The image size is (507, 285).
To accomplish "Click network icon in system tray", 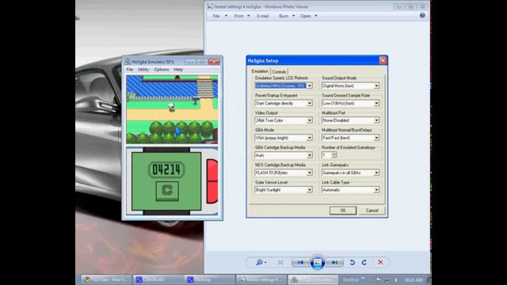I will [x=387, y=280].
